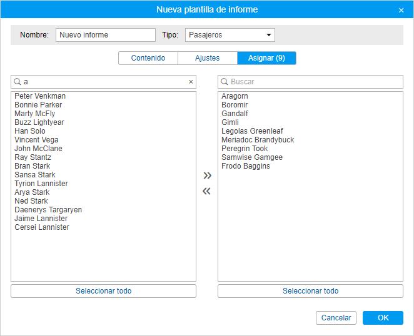Screen dimensions: 414x336
Task: Focus the Nombre input field
Action: 106,35
